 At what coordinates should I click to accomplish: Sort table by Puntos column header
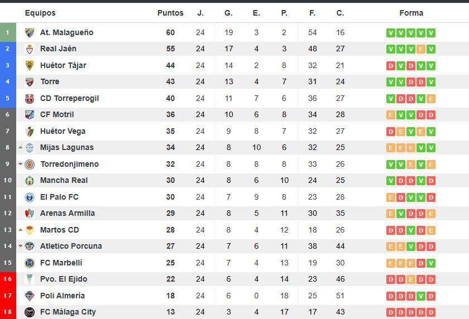tap(170, 13)
